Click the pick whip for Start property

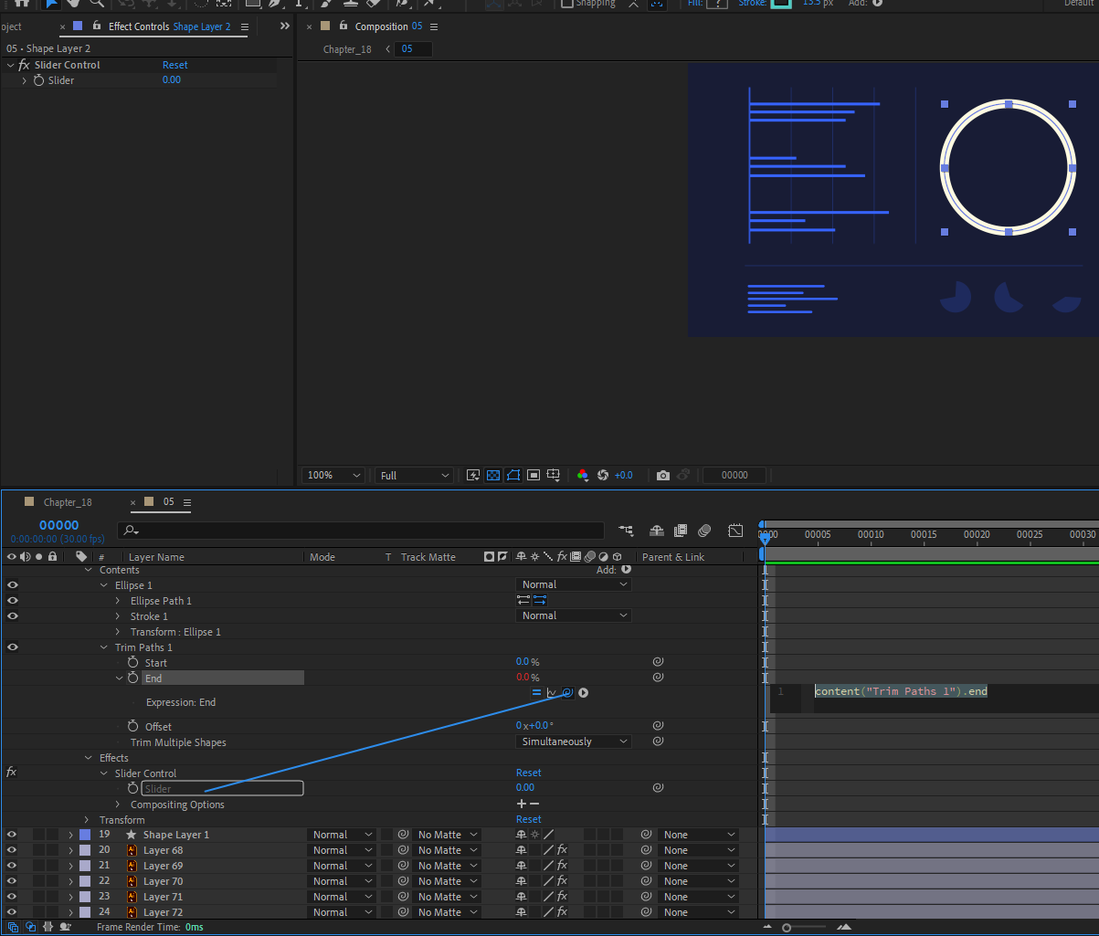658,662
